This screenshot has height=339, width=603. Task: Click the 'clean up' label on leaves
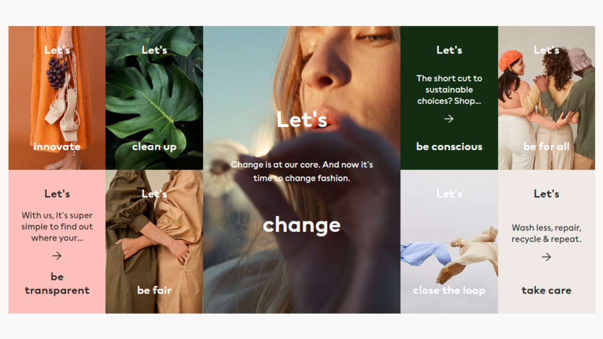click(154, 147)
